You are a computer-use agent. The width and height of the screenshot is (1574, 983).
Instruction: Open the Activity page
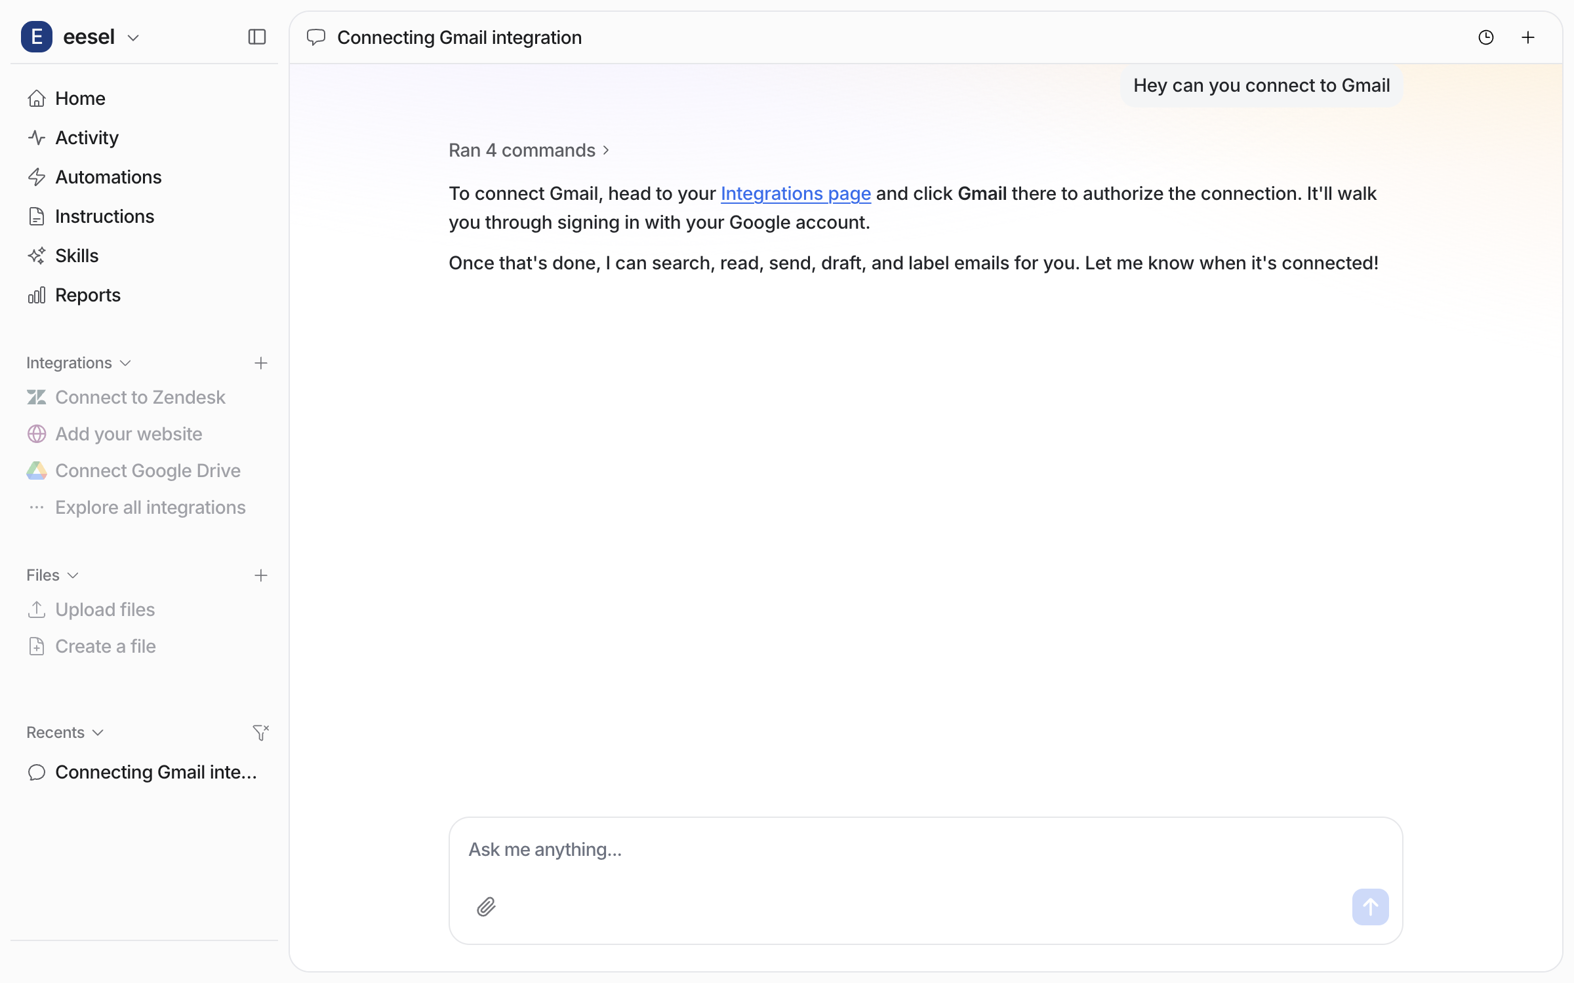(144, 138)
